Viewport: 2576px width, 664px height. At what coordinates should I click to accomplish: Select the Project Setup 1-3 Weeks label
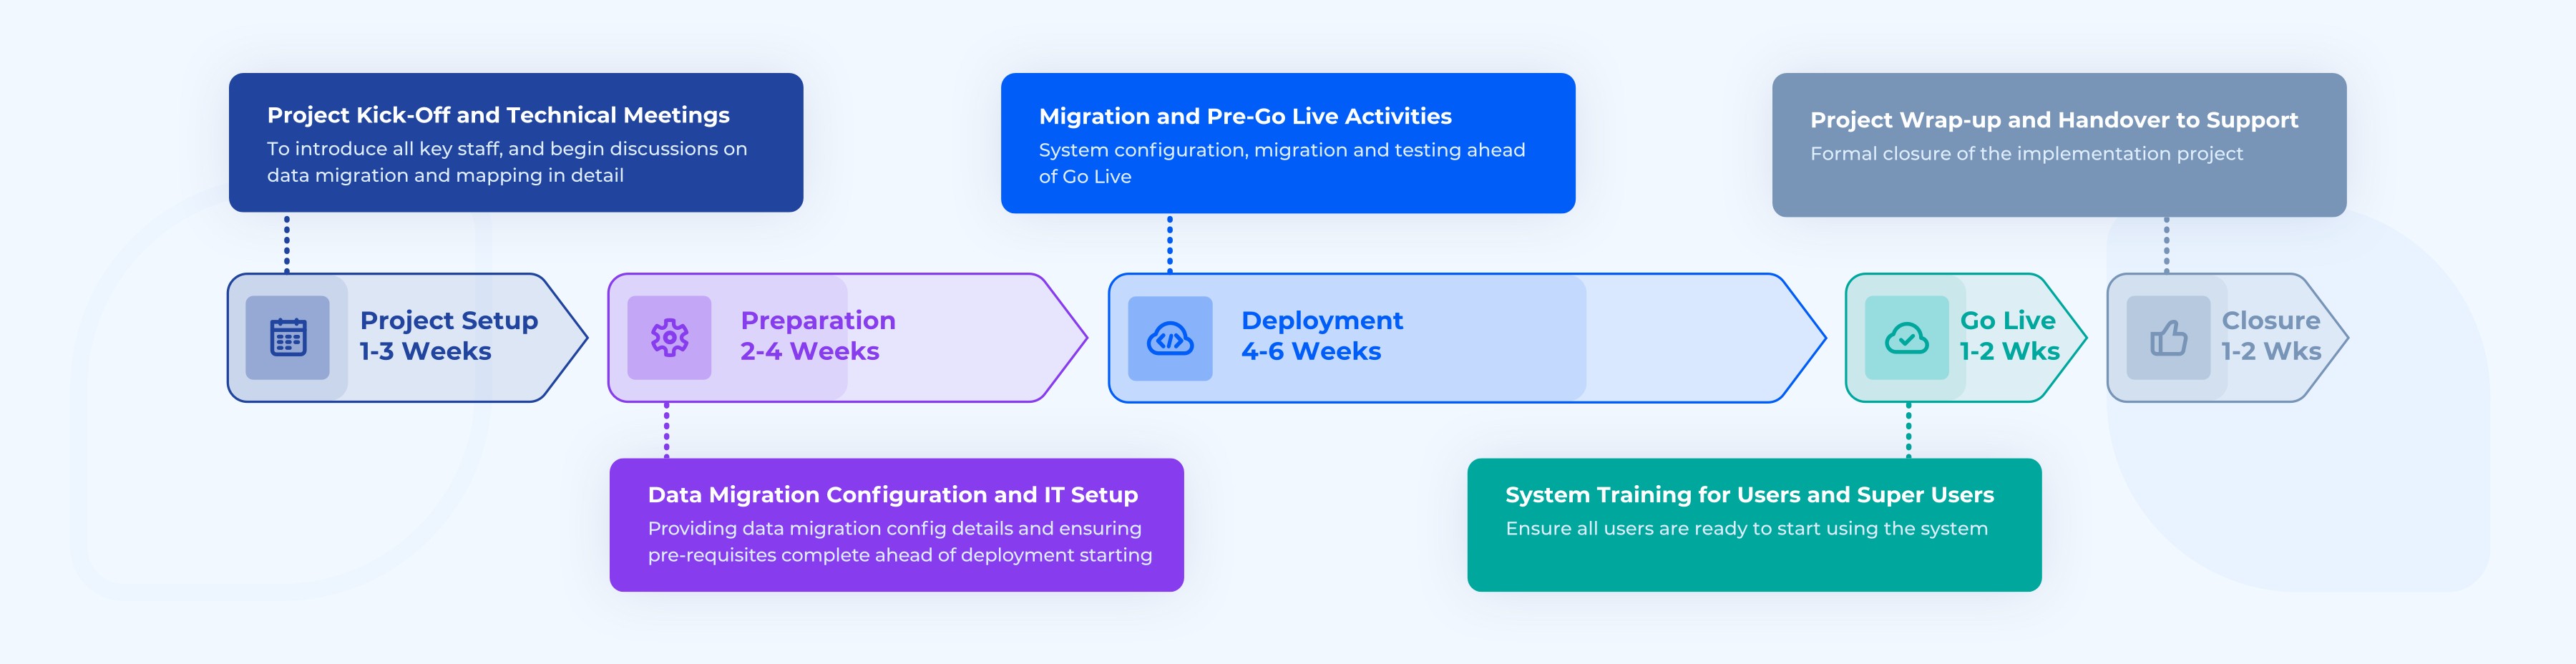point(449,336)
